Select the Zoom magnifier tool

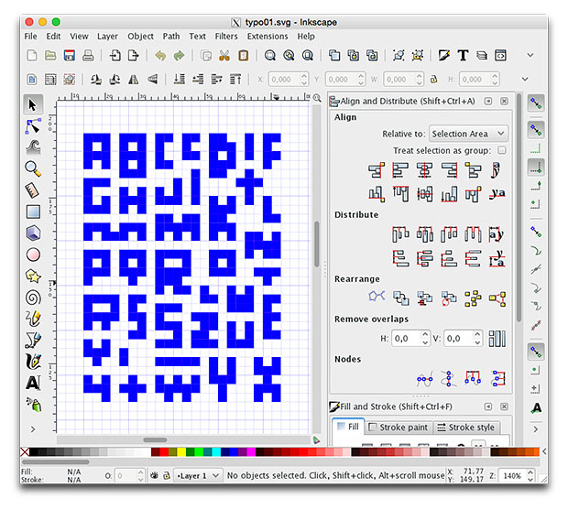(x=33, y=169)
